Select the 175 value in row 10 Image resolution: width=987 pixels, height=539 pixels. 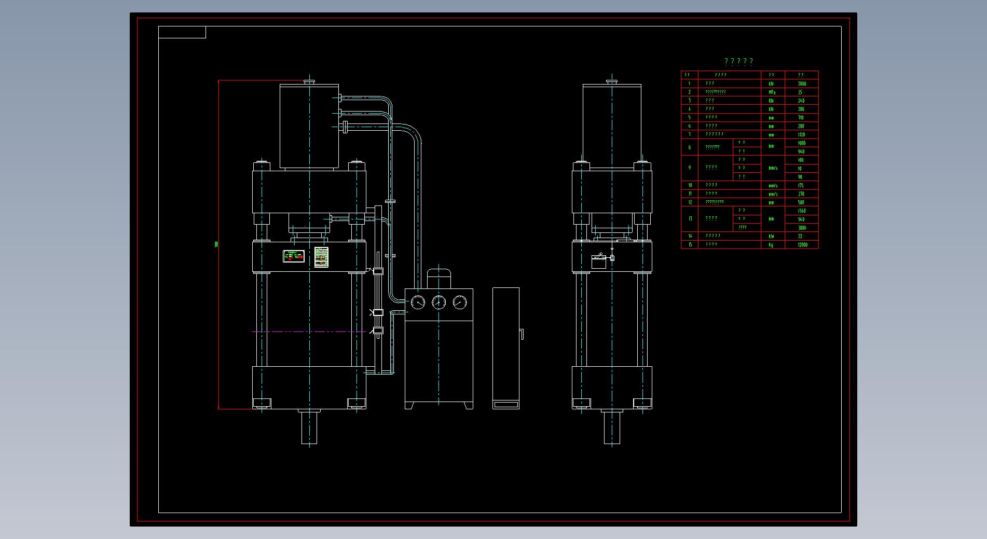pyautogui.click(x=802, y=185)
